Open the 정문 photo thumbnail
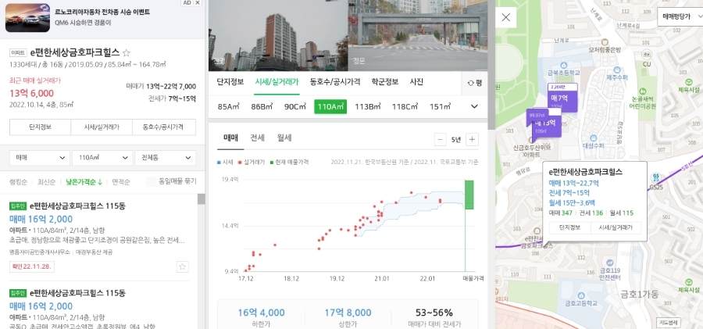This screenshot has width=703, height=329. pyautogui.click(x=418, y=35)
